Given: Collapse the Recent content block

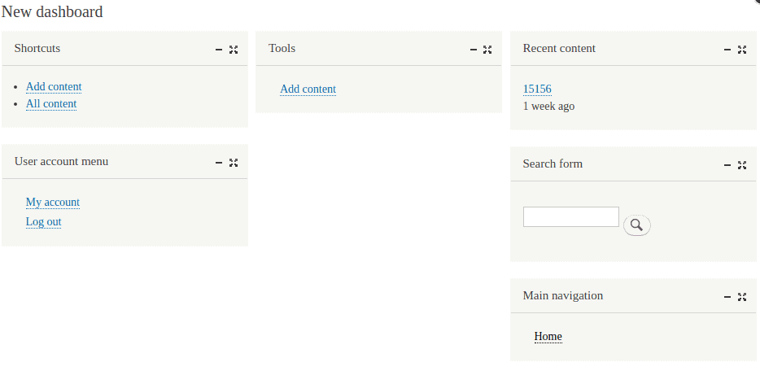Looking at the screenshot, I should (x=727, y=50).
